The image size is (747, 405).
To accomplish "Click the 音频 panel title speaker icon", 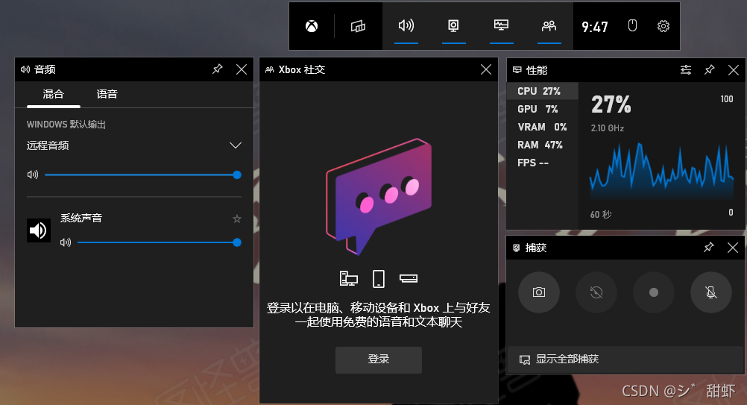I will (x=25, y=69).
